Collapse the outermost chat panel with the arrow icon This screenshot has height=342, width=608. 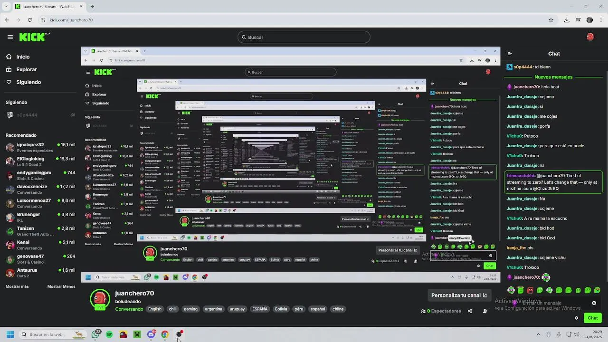[509, 54]
